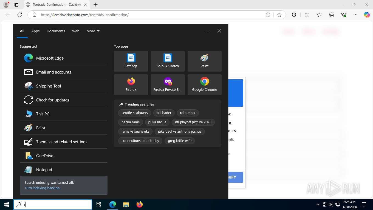
Task: Open tab actions menu icon
Action: tap(16, 5)
